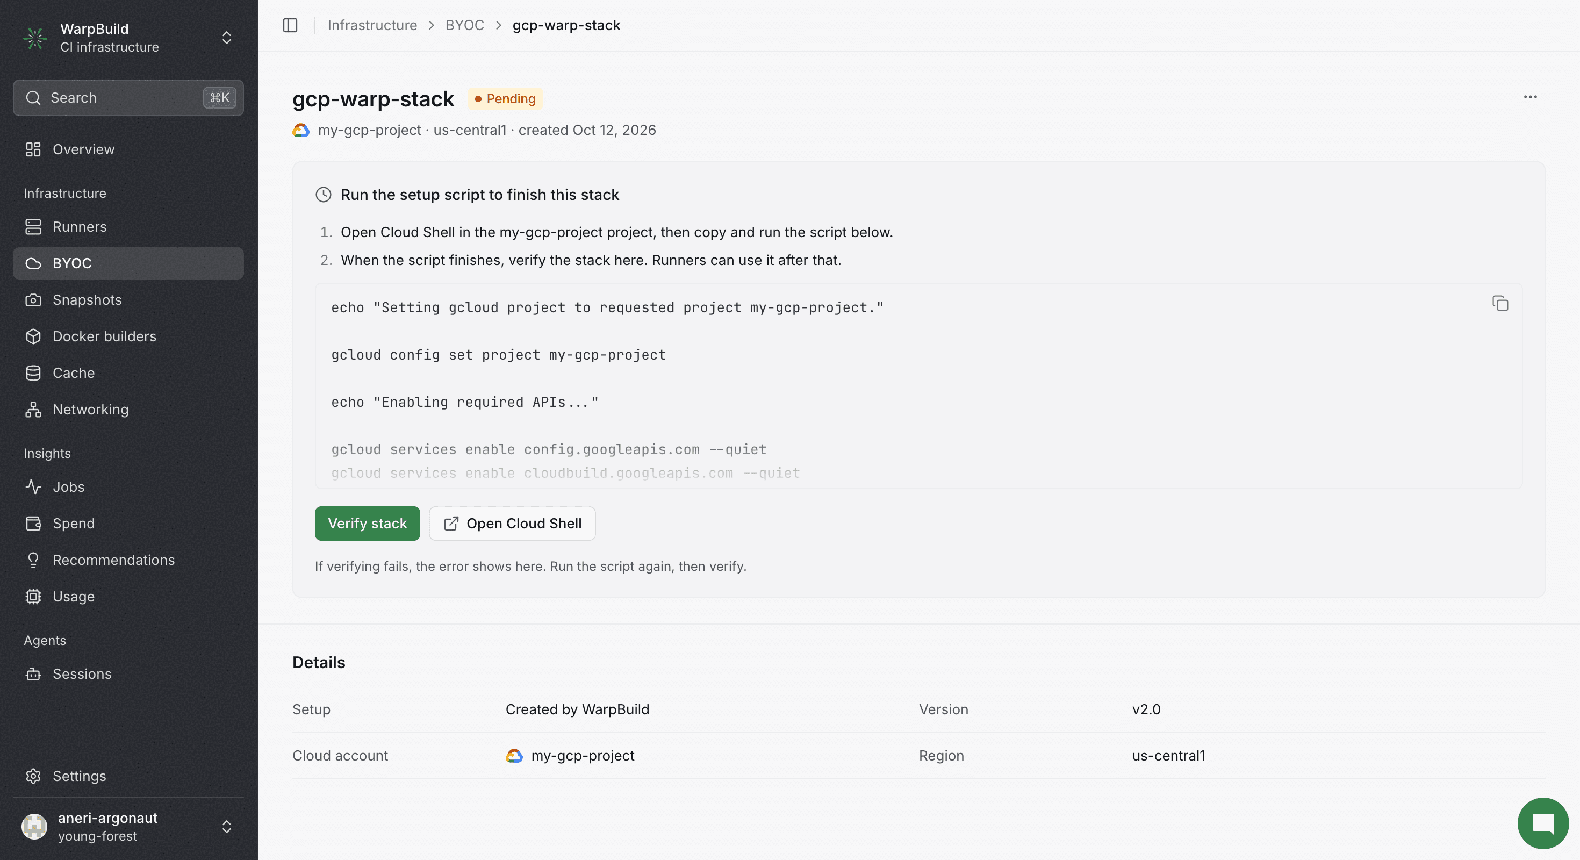This screenshot has width=1580, height=860.
Task: Go to Infrastructure breadcrumb
Action: click(x=372, y=25)
